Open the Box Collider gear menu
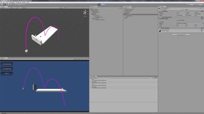The image size is (204, 114). point(203,19)
